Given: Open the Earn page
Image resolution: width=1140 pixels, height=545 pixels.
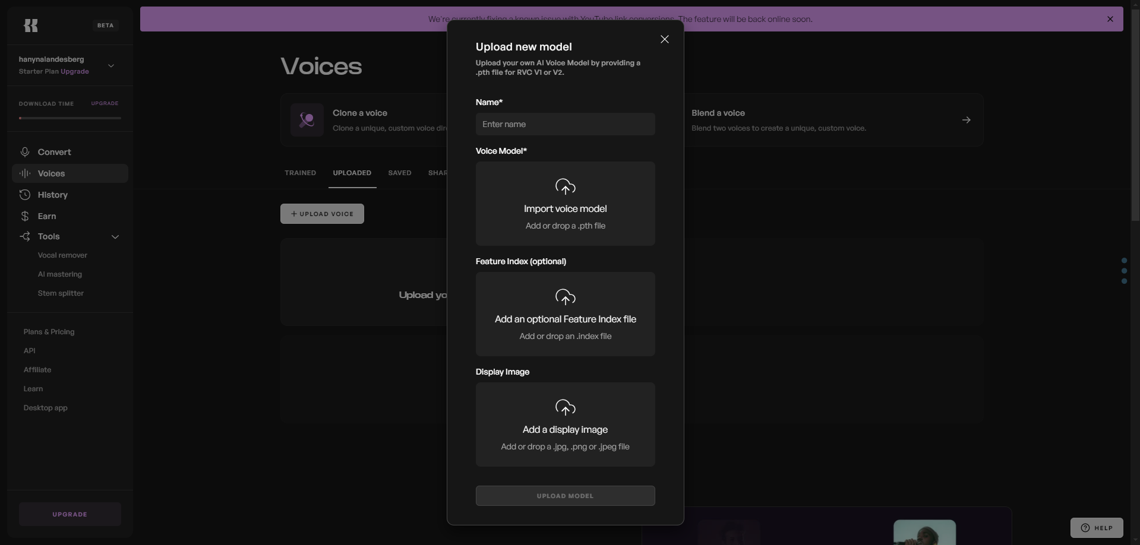Looking at the screenshot, I should 70,216.
